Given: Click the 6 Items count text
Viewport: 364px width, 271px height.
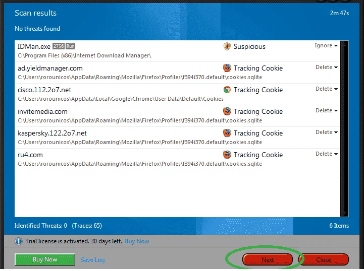Looking at the screenshot, I should [x=339, y=226].
